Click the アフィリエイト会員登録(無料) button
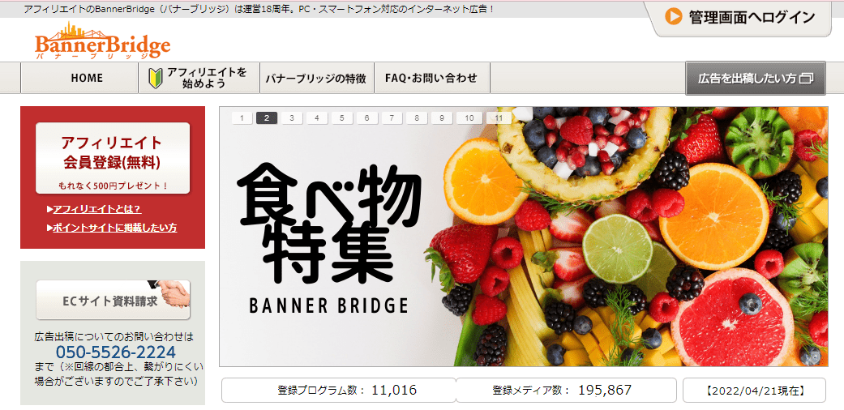Image resolution: width=844 pixels, height=410 pixels. pos(113,157)
